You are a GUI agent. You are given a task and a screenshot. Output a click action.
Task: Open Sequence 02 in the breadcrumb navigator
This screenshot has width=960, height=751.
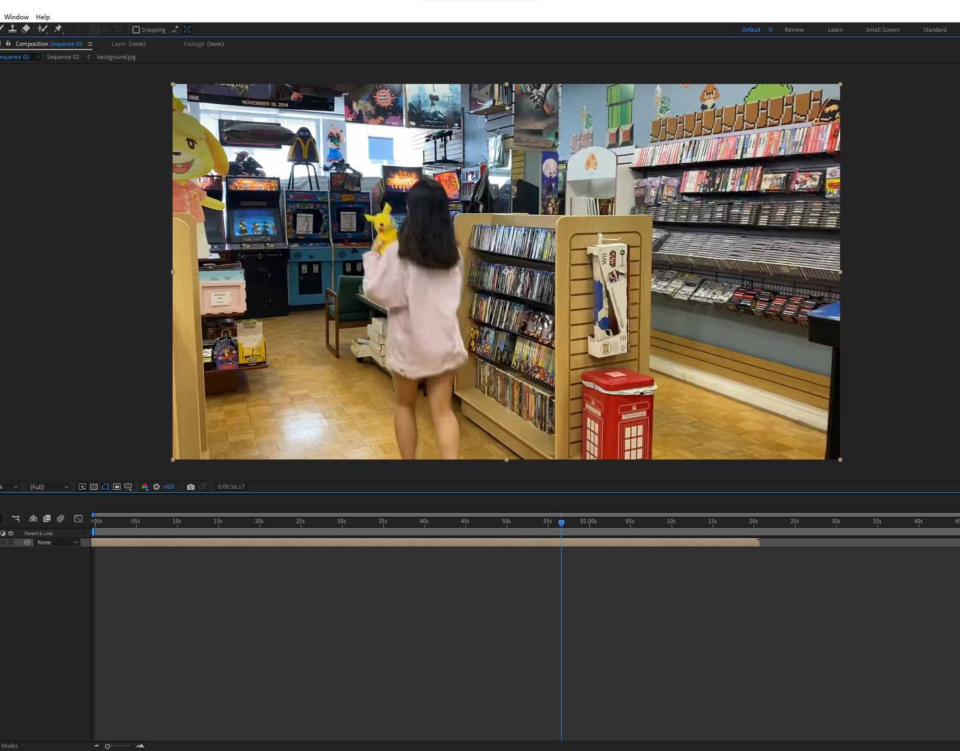[63, 57]
